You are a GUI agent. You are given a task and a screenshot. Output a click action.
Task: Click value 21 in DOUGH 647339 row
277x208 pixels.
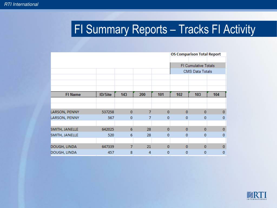point(149,147)
